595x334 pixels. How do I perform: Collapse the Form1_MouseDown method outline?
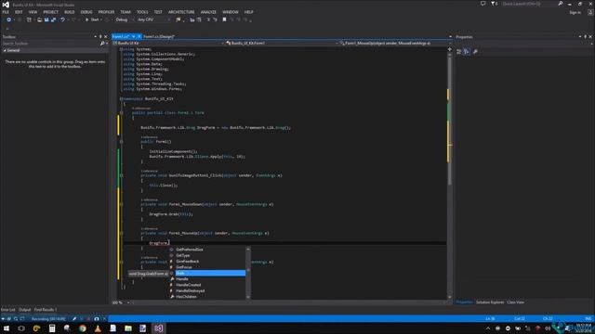coord(121,204)
